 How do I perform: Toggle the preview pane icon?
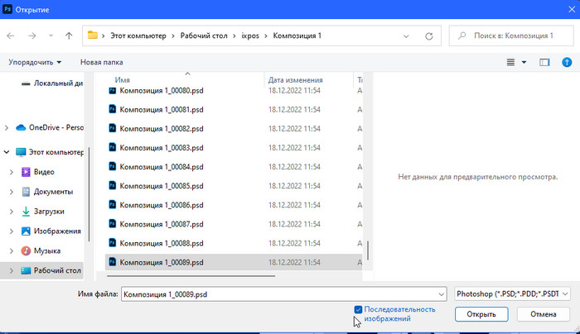(x=544, y=62)
